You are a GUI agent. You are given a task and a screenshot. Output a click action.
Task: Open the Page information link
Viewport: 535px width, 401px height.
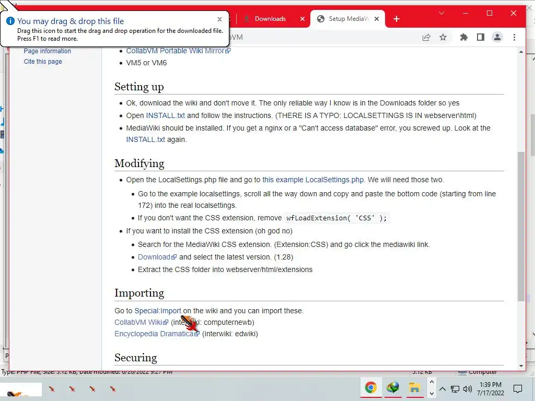click(x=48, y=51)
